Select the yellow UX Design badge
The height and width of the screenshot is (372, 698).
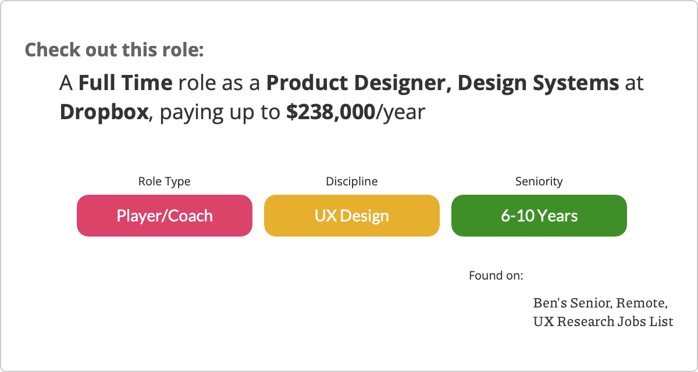[351, 216]
